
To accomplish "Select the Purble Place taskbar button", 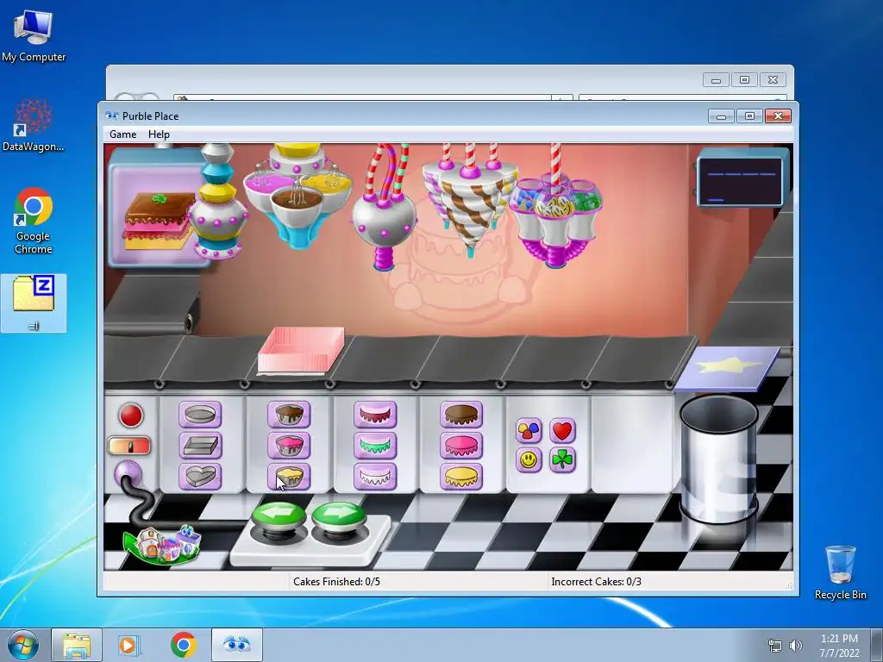I will coord(237,645).
